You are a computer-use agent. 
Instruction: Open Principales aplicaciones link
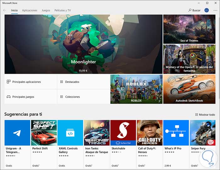click(x=30, y=82)
